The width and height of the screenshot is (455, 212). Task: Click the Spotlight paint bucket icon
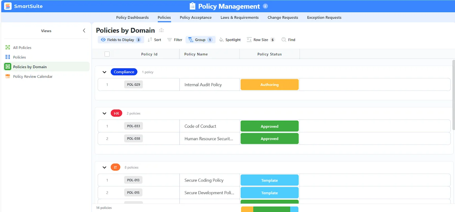[221, 40]
